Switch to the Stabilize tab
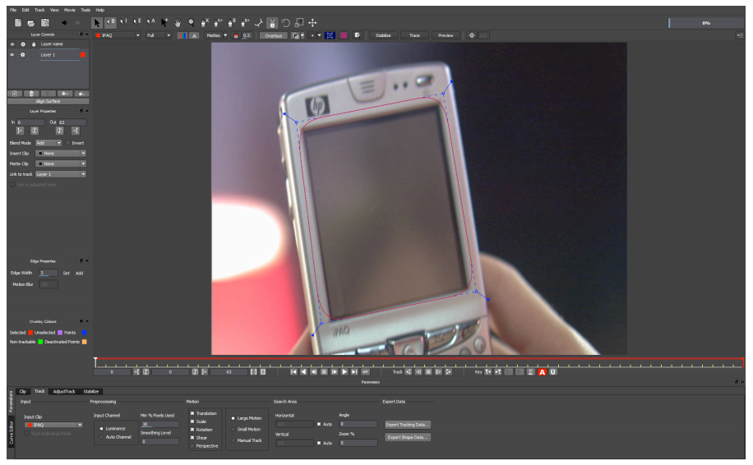The height and width of the screenshot is (465, 753). click(90, 392)
